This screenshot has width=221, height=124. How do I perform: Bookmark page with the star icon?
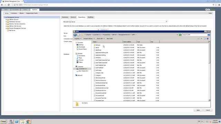(215, 5)
